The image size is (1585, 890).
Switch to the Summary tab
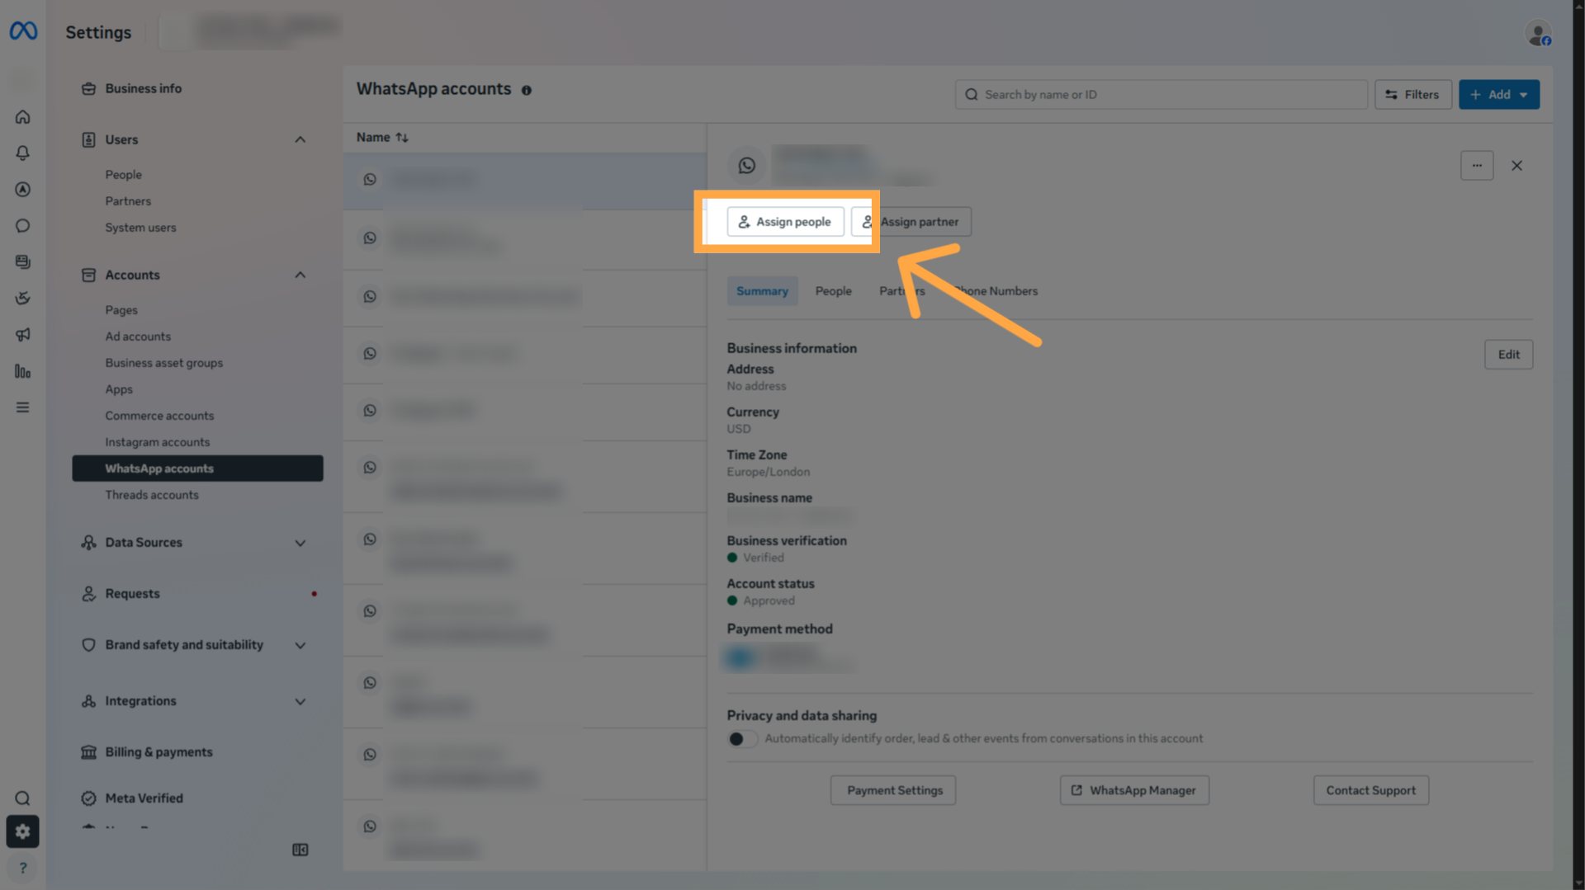tap(762, 291)
